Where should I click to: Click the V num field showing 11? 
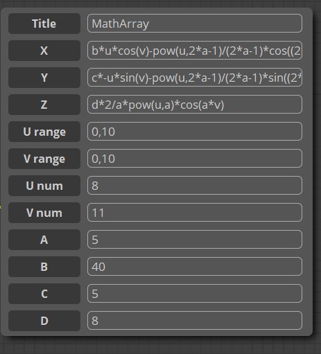[195, 213]
